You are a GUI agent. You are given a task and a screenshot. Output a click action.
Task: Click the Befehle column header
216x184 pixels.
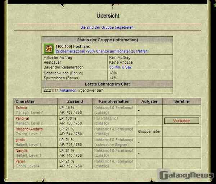pos(181,101)
